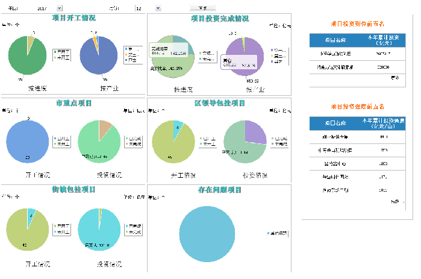Click the year input field with 2017
The height and width of the screenshot is (279, 421).
click(x=41, y=8)
